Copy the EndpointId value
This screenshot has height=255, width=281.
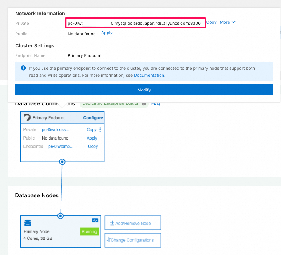click(x=93, y=146)
